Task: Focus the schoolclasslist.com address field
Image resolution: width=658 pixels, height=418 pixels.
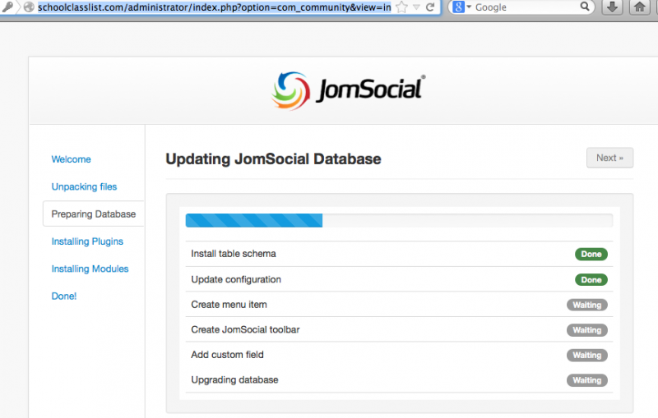Action: [215, 7]
